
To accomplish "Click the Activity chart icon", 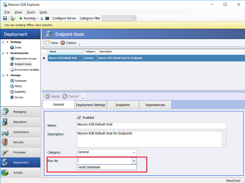I will pyautogui.click(x=5, y=173).
